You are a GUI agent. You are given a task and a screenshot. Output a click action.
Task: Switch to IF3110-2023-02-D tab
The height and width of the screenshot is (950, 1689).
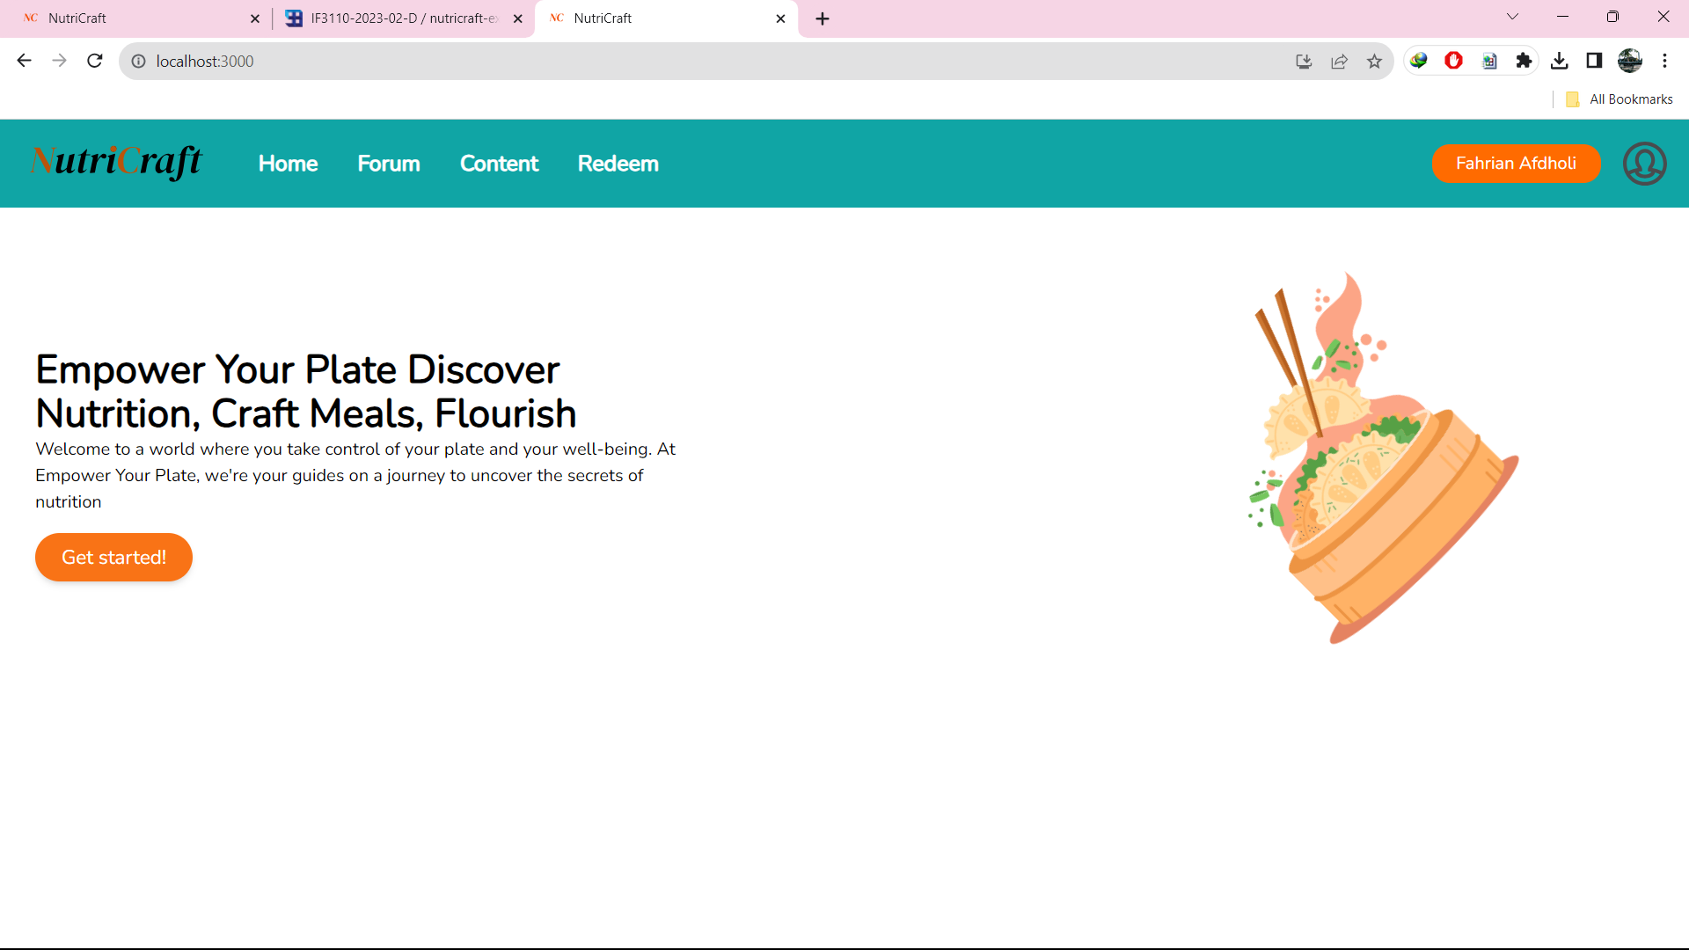click(403, 18)
